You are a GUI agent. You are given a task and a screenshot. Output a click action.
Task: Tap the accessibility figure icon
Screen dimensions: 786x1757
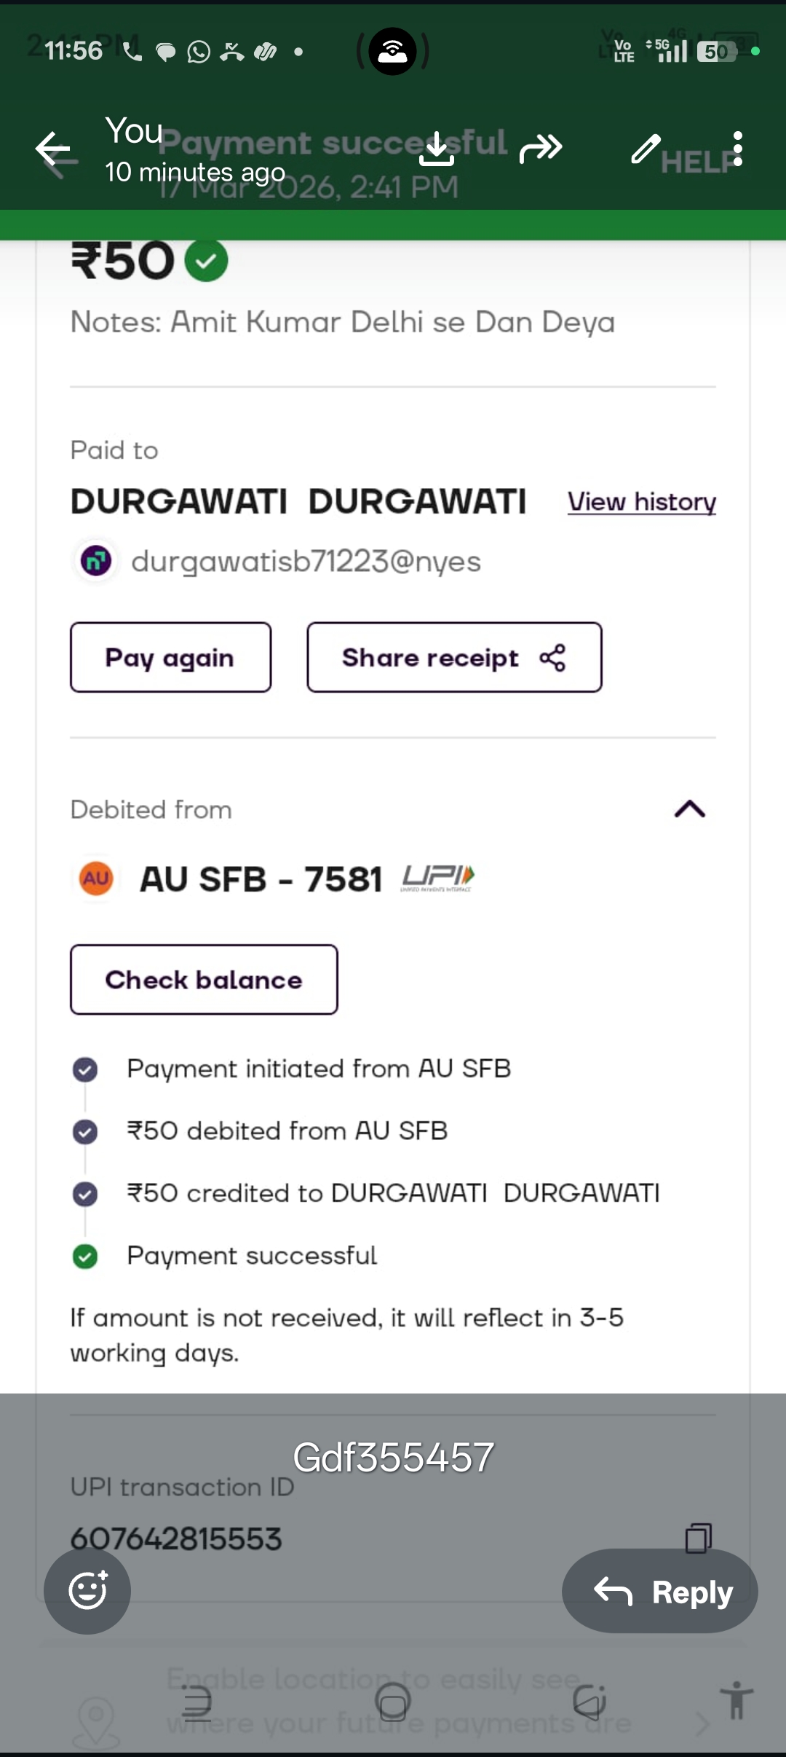point(737,1700)
